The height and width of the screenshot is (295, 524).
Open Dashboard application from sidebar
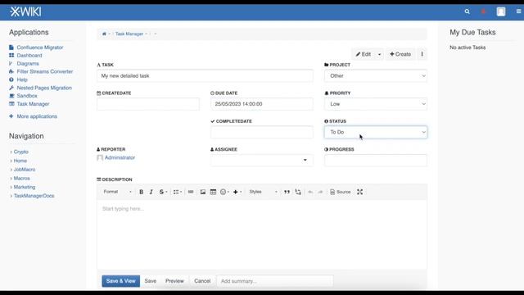pyautogui.click(x=29, y=56)
